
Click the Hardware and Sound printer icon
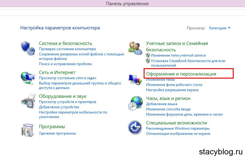click(28, 101)
